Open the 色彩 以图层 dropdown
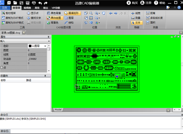The image size is (183, 134). point(45,46)
